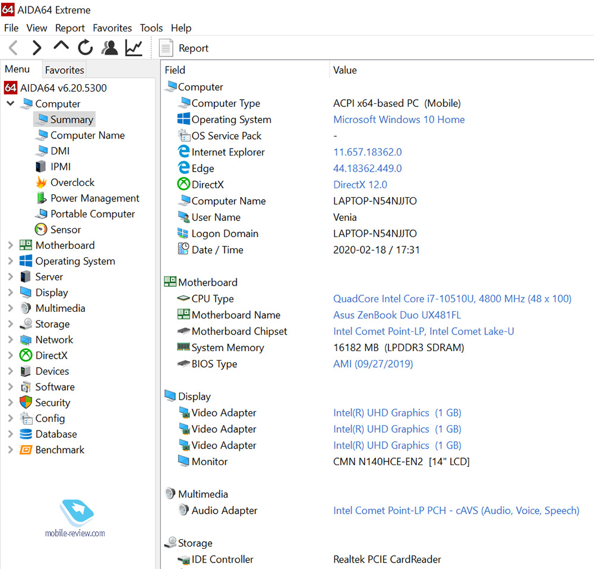Select Portable Computer in the tree
The width and height of the screenshot is (594, 569).
point(93,214)
